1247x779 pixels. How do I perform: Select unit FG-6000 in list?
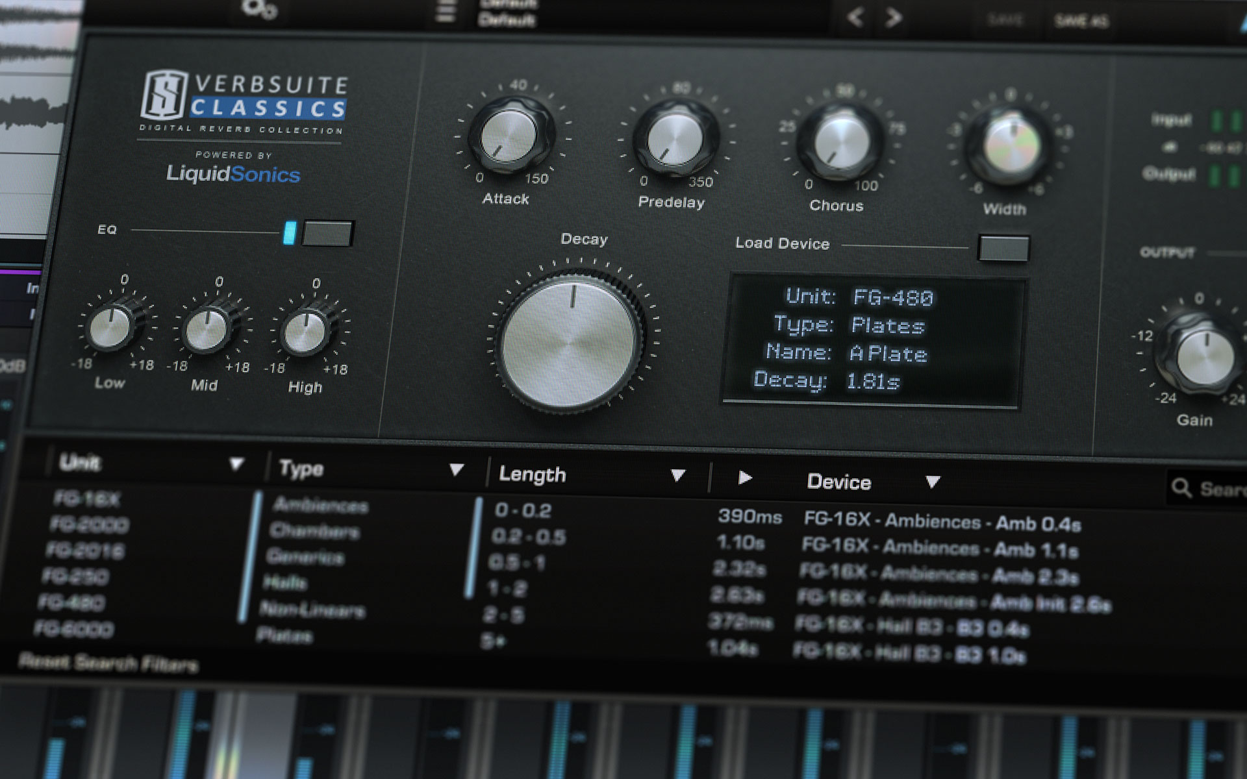(73, 628)
